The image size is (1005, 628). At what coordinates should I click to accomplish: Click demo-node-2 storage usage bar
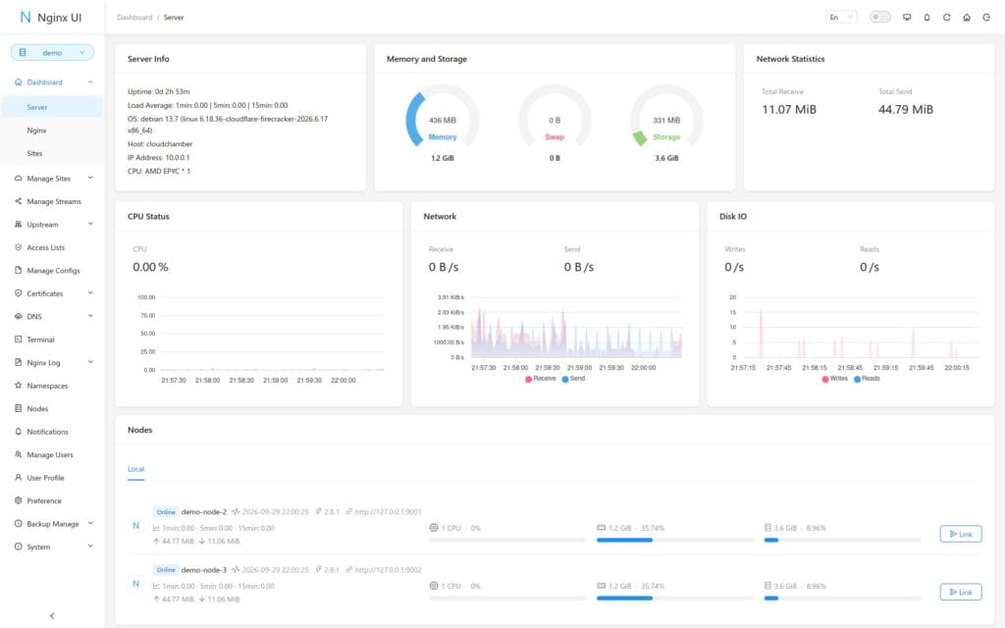pos(842,541)
